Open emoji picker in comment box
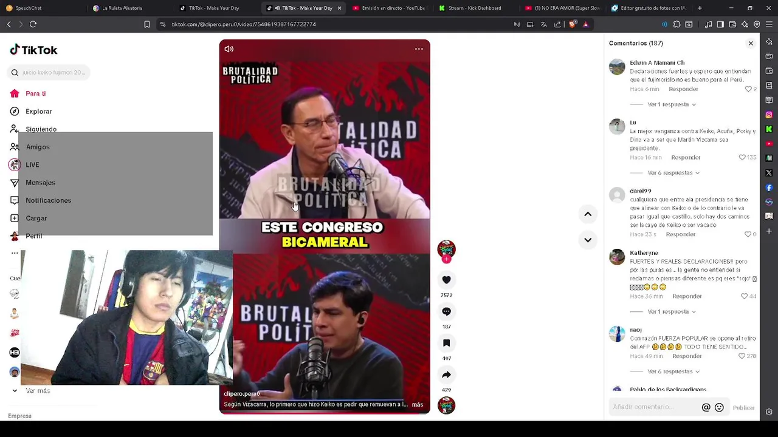The width and height of the screenshot is (778, 437). [x=719, y=407]
